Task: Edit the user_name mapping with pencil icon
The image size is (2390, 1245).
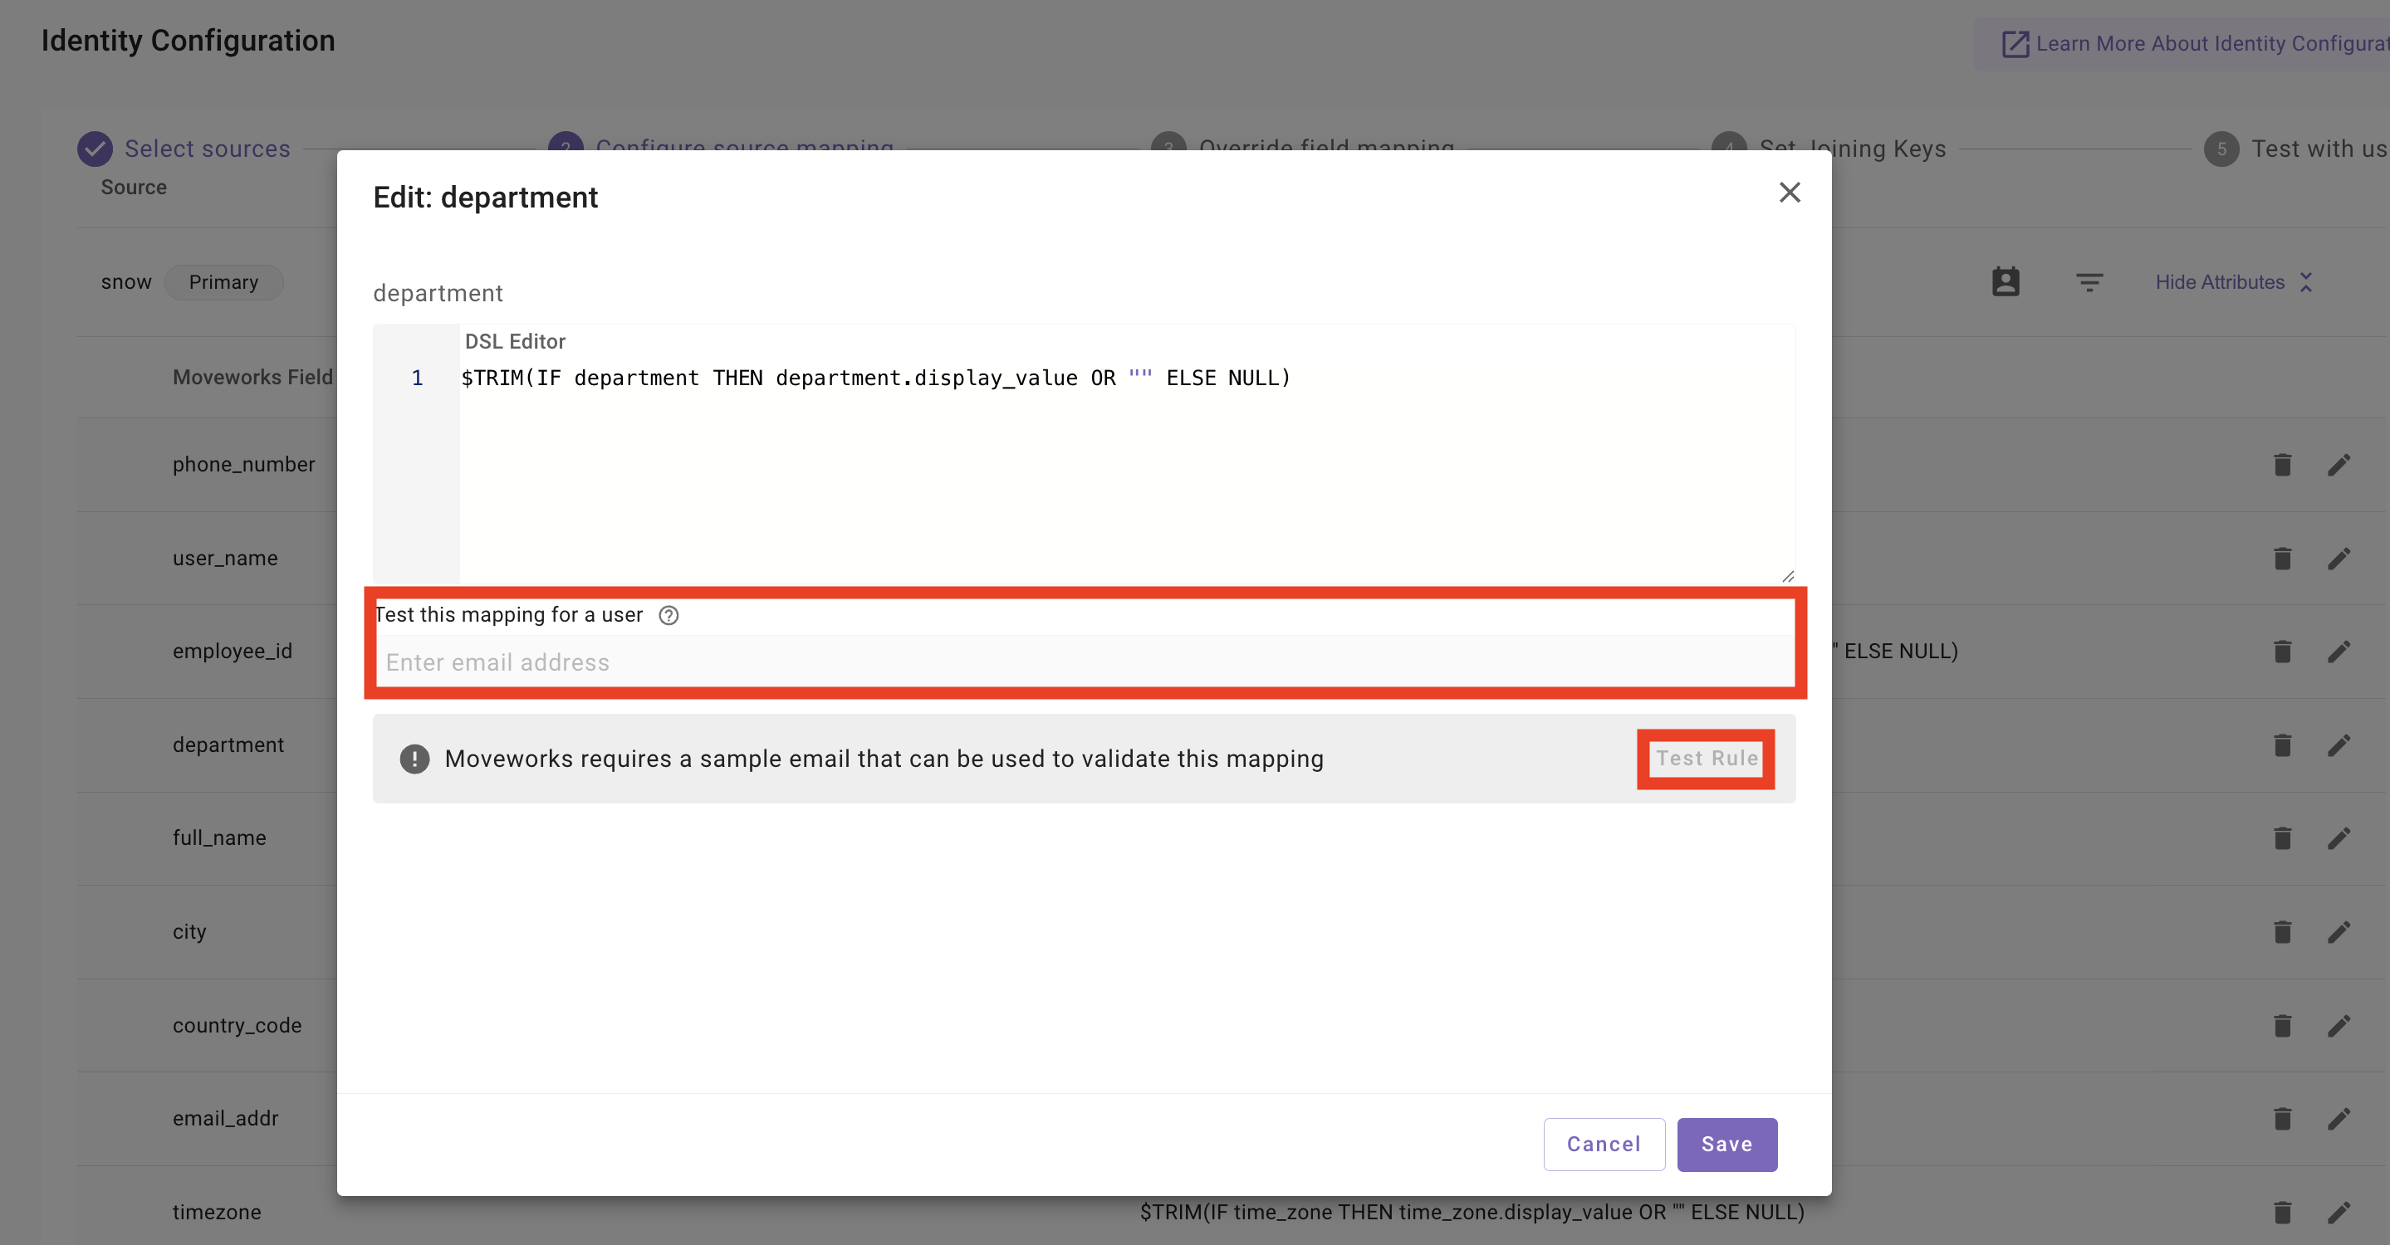Action: 2339,558
